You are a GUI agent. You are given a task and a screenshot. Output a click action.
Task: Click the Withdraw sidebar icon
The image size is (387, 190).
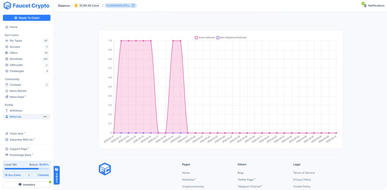click(x=7, y=111)
